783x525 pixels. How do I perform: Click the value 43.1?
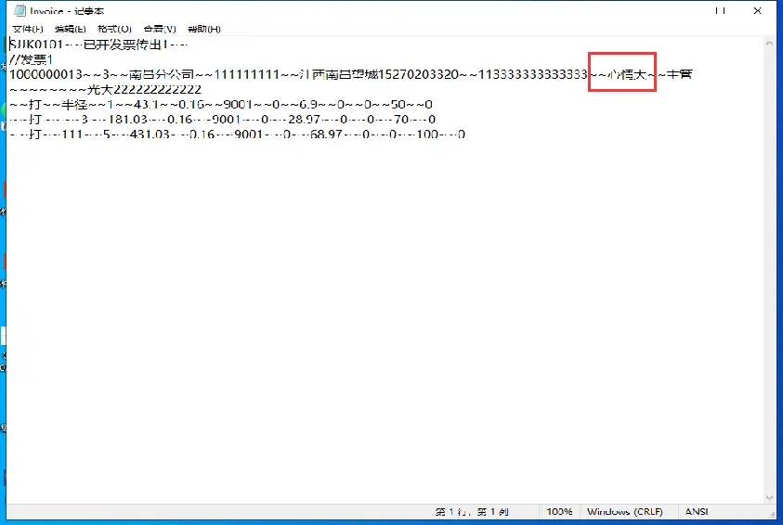pos(147,104)
